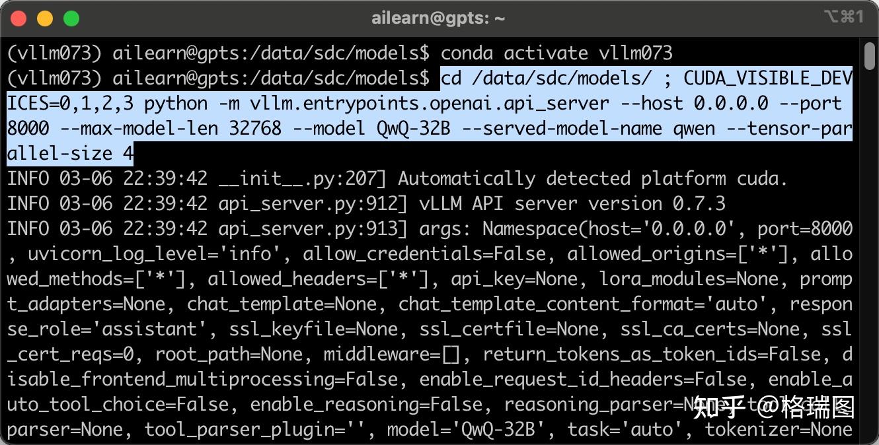
Task: Close the terminal window with red button
Action: click(19, 18)
